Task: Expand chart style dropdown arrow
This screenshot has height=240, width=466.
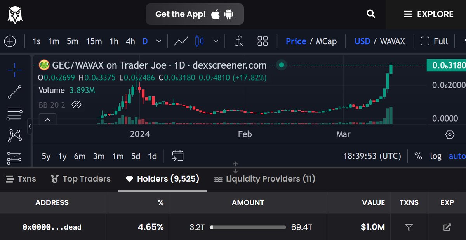Action: click(x=216, y=41)
